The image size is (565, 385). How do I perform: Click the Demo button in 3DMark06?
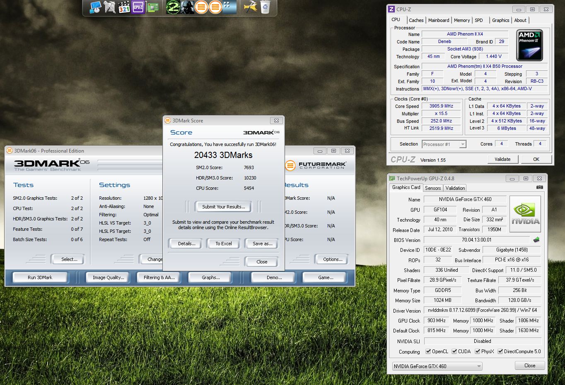(274, 277)
